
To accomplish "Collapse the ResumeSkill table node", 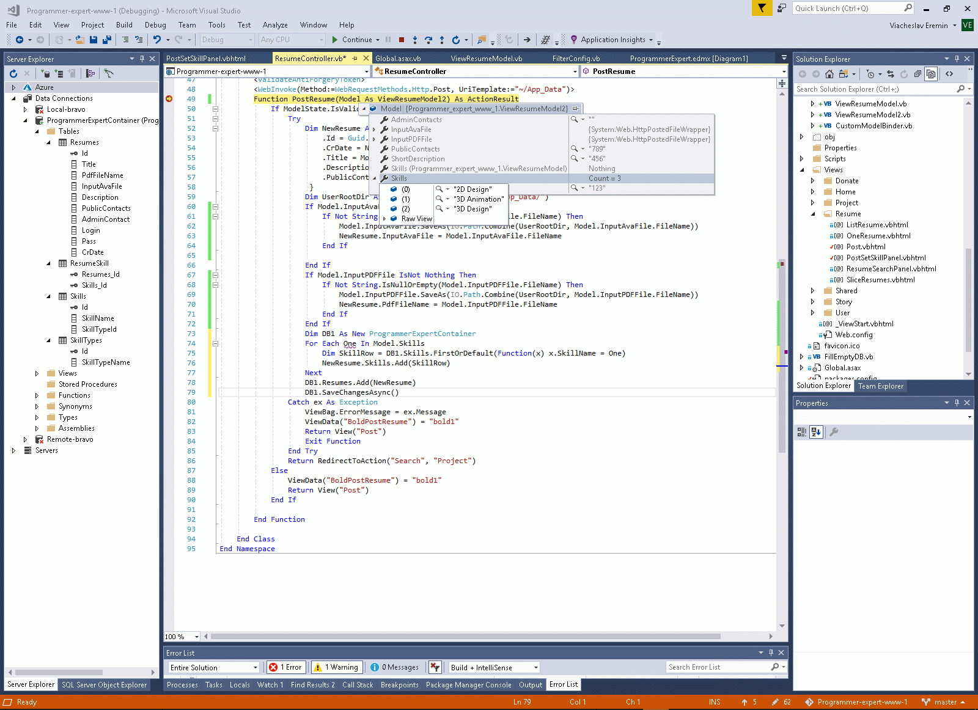I will pos(49,263).
